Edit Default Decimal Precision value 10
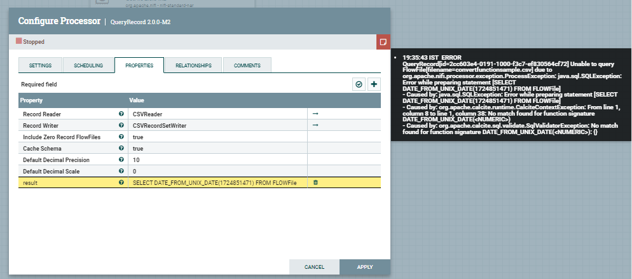Viewport: 632px width, 279px height. point(217,160)
